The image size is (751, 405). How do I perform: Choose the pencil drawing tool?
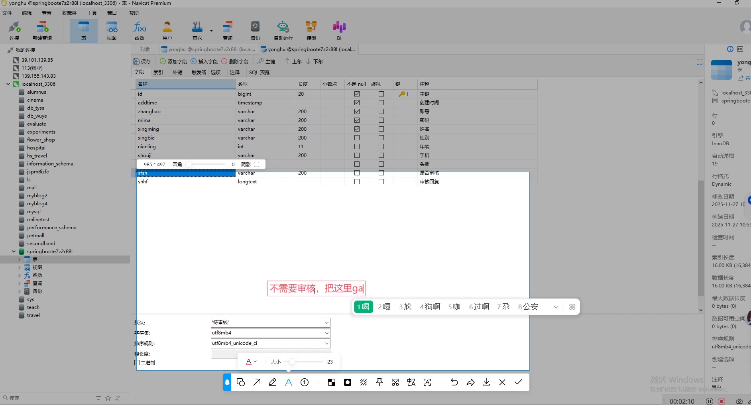(x=273, y=382)
